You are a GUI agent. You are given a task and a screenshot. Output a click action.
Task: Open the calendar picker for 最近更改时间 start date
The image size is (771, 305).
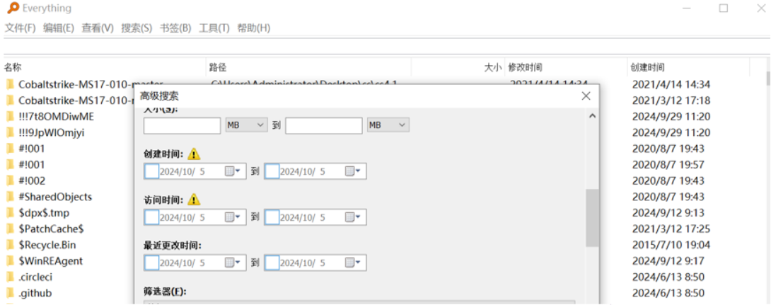[233, 263]
